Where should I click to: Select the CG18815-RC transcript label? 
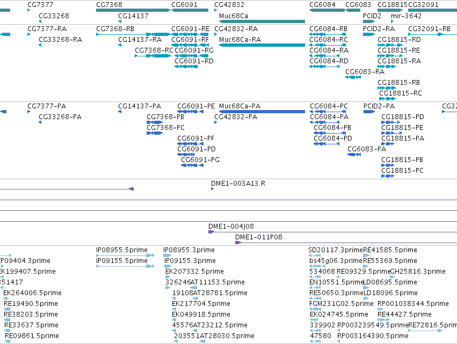click(x=401, y=93)
